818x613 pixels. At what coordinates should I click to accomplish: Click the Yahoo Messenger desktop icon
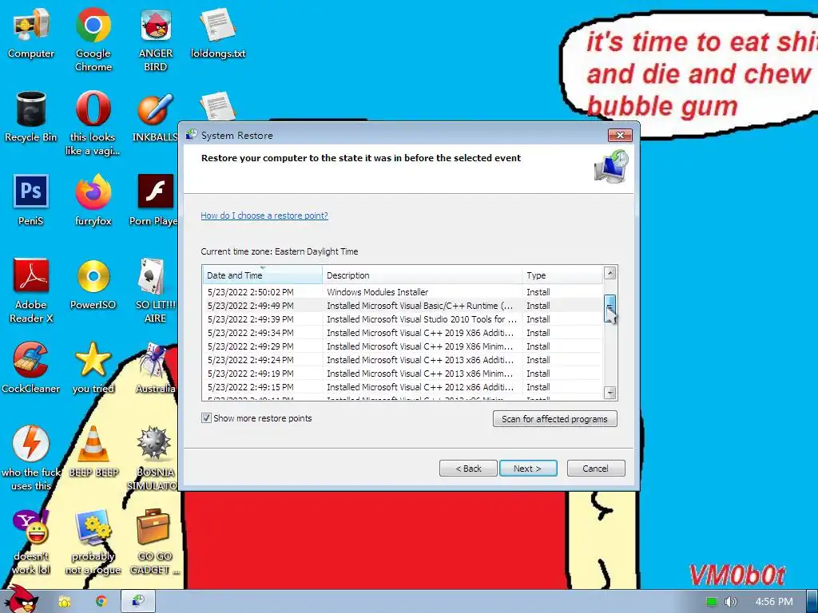[x=31, y=542]
